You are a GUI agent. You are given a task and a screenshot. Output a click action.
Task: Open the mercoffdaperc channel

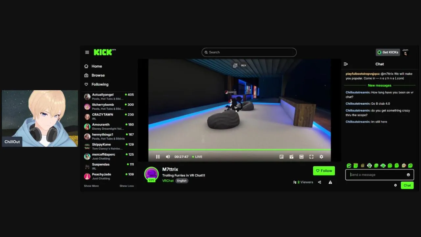[x=109, y=156]
